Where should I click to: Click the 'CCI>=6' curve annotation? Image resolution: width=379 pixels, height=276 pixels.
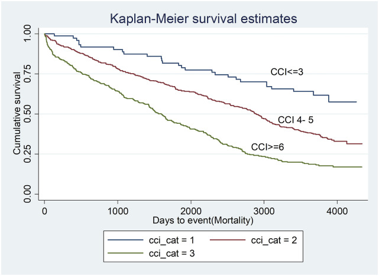tap(269, 146)
